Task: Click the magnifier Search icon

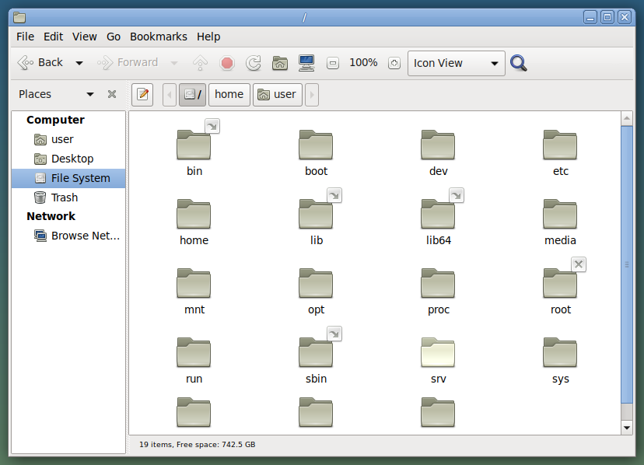Action: tap(519, 63)
